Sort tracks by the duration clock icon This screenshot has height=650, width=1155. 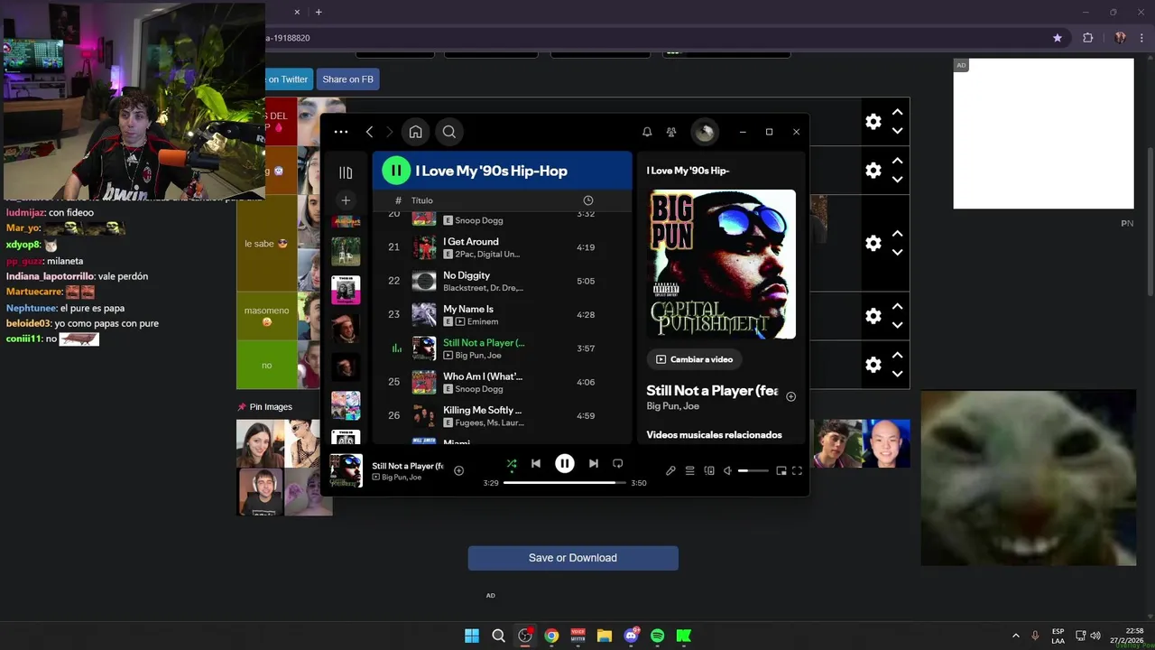coord(588,200)
